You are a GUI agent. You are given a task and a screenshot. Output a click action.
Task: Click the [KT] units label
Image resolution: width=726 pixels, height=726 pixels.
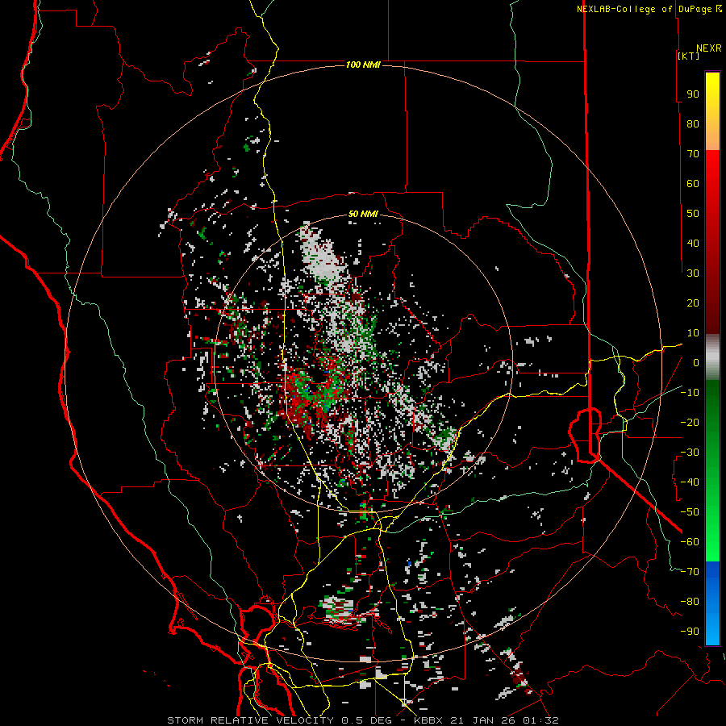[x=689, y=56]
